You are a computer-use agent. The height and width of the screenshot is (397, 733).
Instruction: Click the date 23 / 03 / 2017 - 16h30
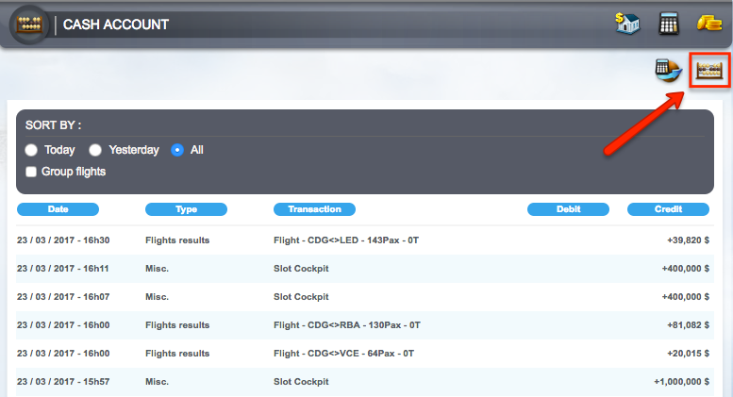tap(63, 240)
